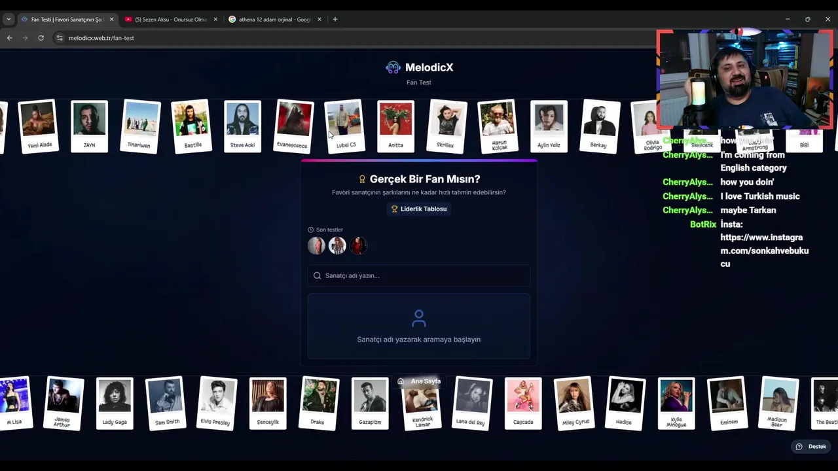Switch to the Sezen Aksu YouTube tab

click(170, 20)
